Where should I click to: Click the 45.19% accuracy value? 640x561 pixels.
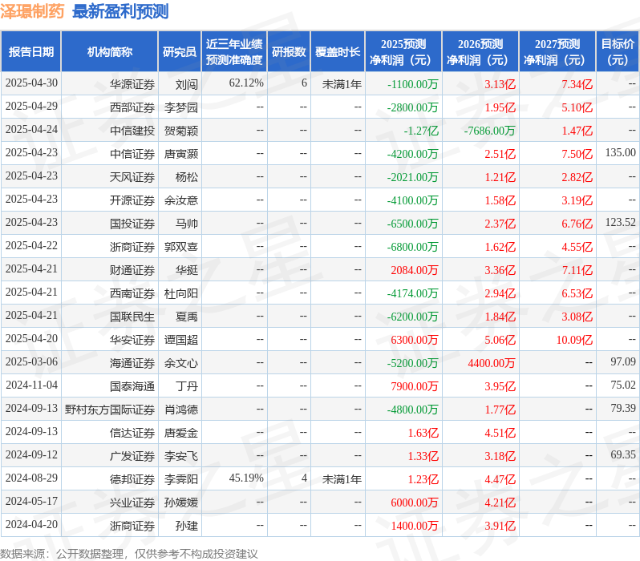click(x=246, y=478)
